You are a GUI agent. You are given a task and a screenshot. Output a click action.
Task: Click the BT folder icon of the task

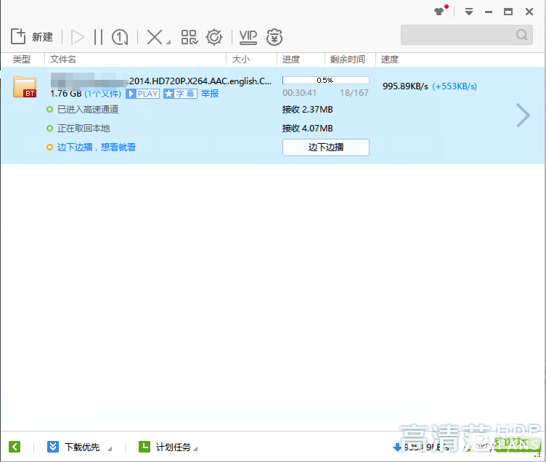click(25, 87)
